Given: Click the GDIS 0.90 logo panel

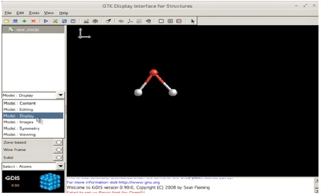Looking at the screenshot, I should (x=33, y=181).
